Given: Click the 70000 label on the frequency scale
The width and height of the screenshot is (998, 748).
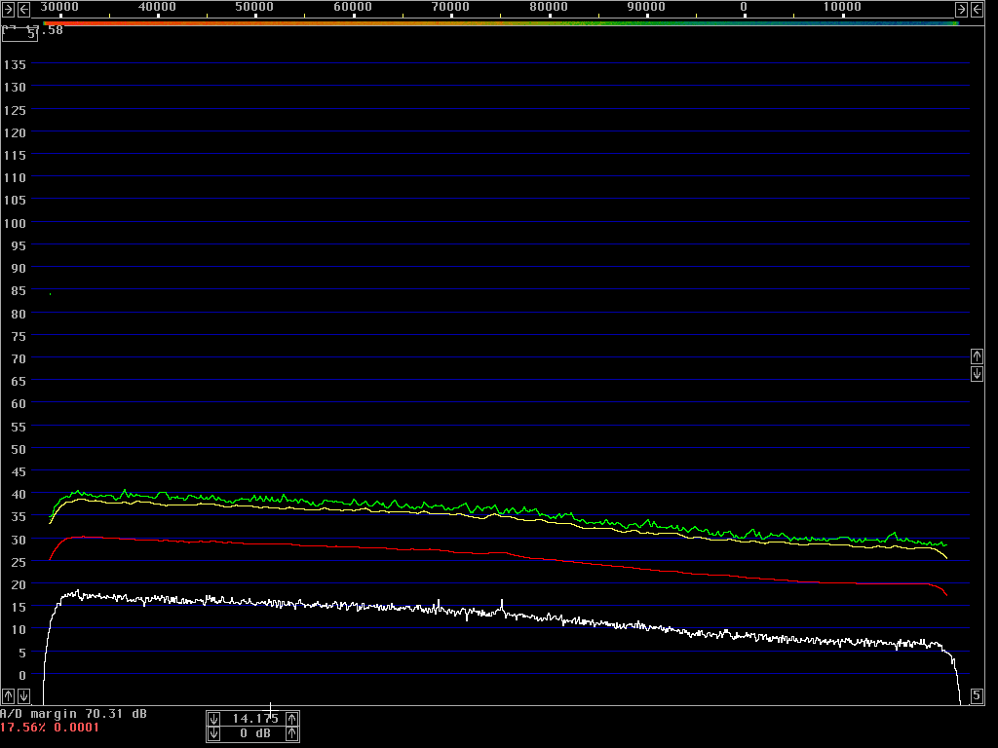Looking at the screenshot, I should tap(450, 7).
